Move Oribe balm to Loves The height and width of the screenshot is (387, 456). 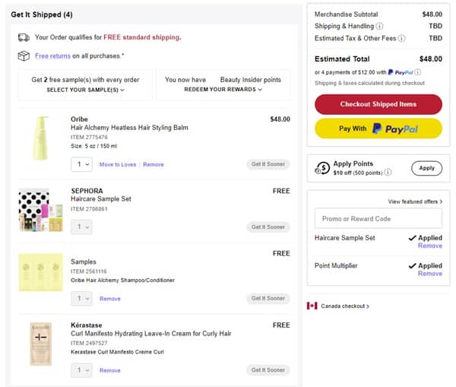pos(118,164)
